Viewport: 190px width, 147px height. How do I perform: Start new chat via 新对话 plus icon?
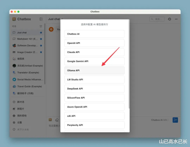(14, 102)
